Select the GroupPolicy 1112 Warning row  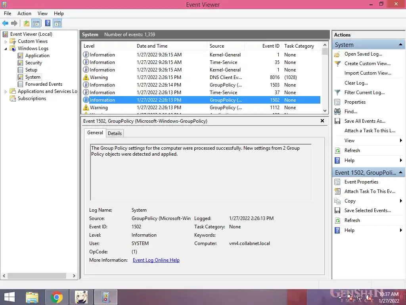(201, 108)
